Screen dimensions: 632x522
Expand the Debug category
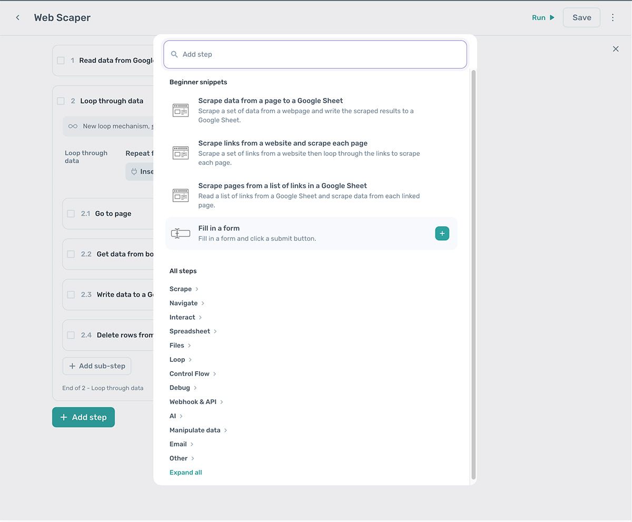click(x=183, y=388)
